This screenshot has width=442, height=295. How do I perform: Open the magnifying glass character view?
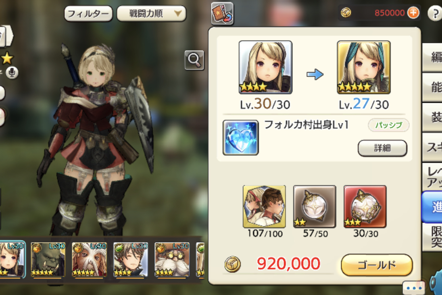[x=194, y=60]
